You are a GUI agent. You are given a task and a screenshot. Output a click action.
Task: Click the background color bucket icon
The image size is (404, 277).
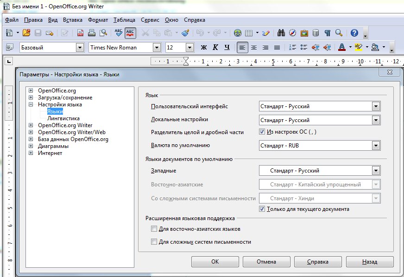pos(375,47)
